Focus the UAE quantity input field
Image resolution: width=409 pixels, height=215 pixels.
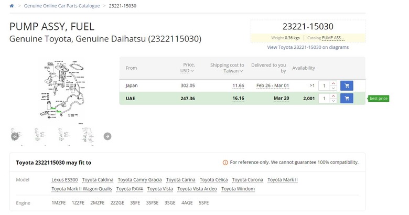click(x=324, y=99)
